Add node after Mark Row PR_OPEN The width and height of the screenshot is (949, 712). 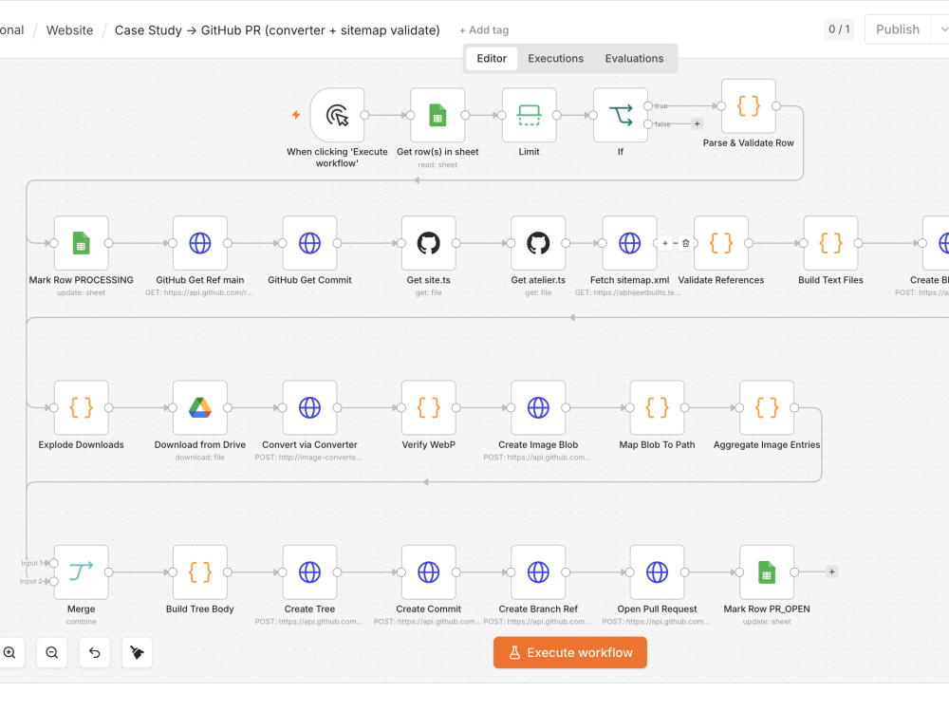[831, 571]
